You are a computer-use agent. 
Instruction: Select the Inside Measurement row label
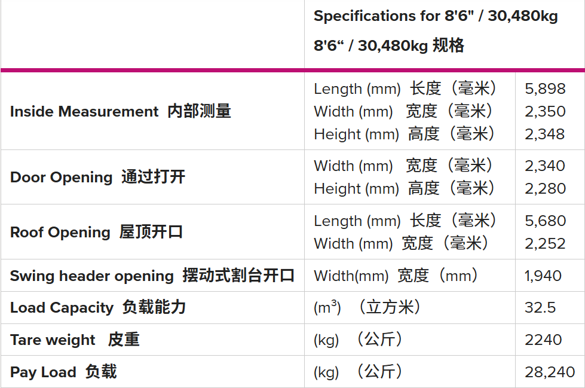(x=121, y=112)
